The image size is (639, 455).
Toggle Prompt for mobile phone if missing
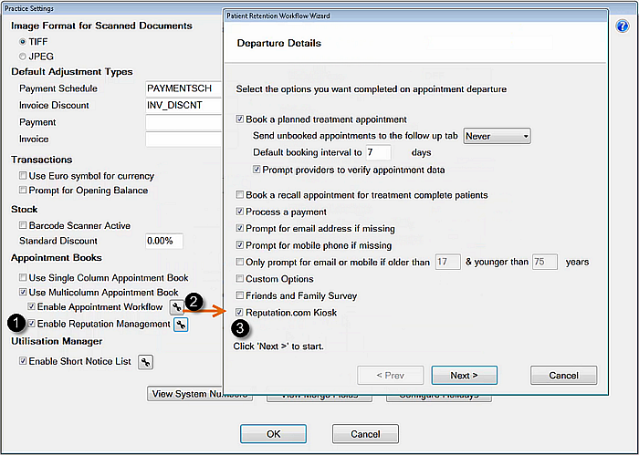click(240, 245)
